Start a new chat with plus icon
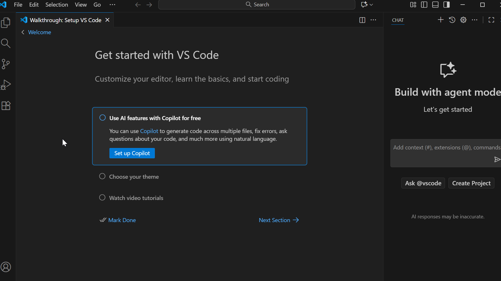 pyautogui.click(x=440, y=20)
